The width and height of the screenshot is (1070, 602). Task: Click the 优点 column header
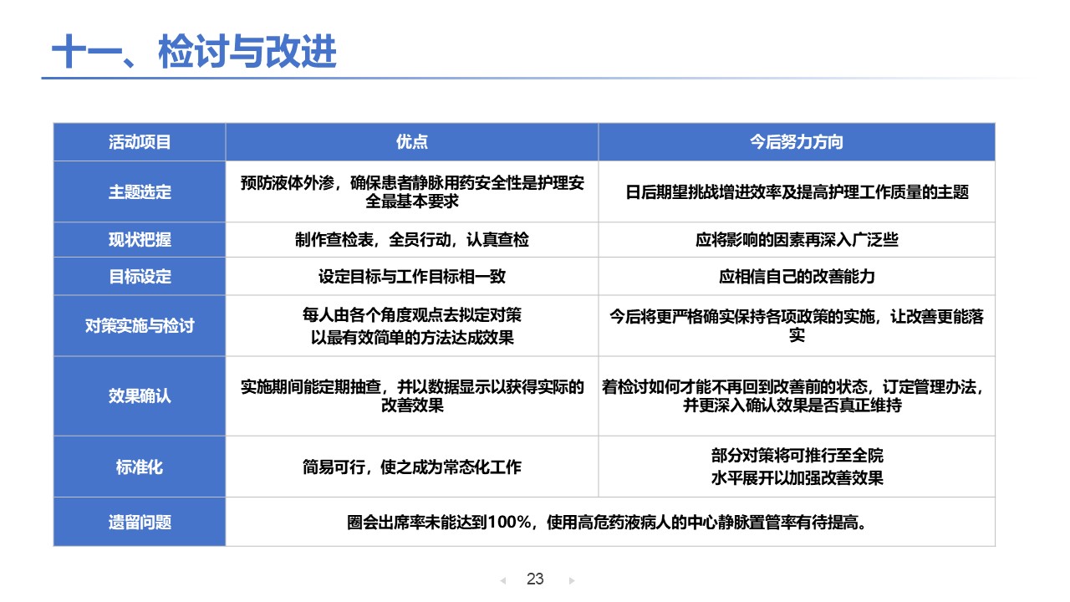(411, 142)
